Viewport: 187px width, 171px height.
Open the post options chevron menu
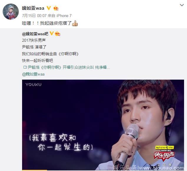click(x=182, y=5)
